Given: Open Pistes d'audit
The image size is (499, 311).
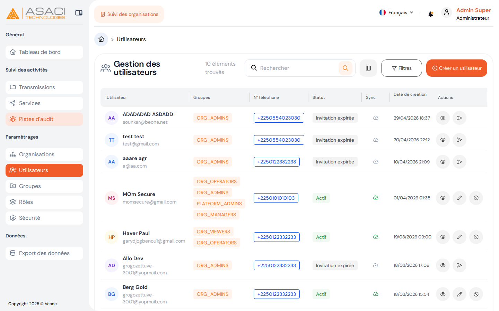Looking at the screenshot, I should (x=44, y=119).
